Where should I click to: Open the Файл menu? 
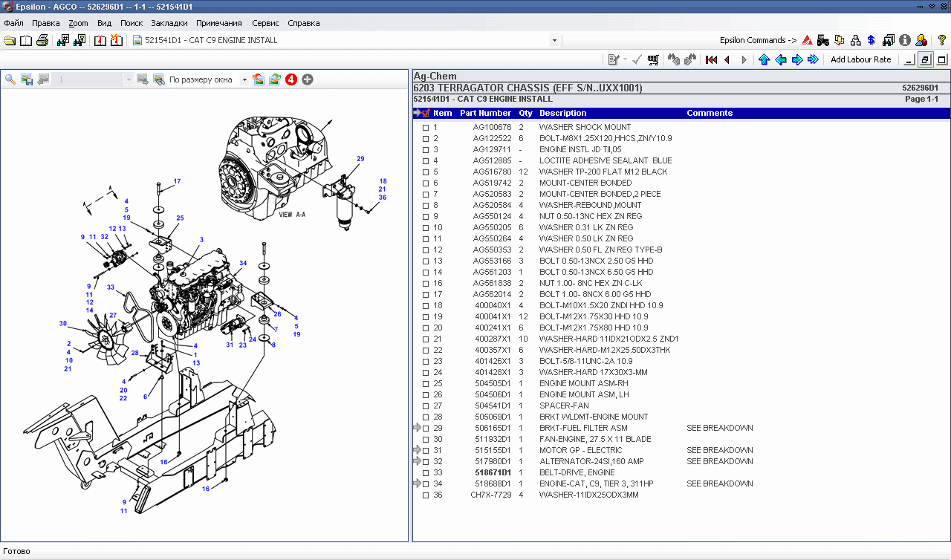(13, 23)
